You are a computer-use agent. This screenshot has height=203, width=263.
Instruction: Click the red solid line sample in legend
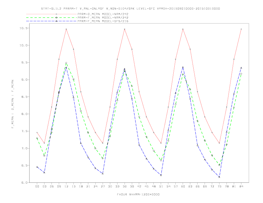tap(51, 14)
